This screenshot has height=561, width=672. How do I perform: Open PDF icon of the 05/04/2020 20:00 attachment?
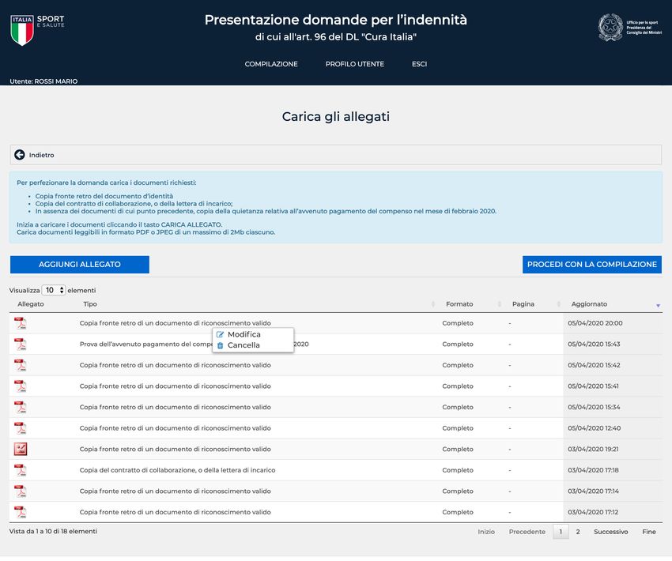20,323
